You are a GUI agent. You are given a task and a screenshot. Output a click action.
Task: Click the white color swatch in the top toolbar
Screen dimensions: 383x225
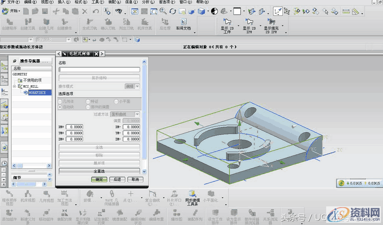point(237,11)
